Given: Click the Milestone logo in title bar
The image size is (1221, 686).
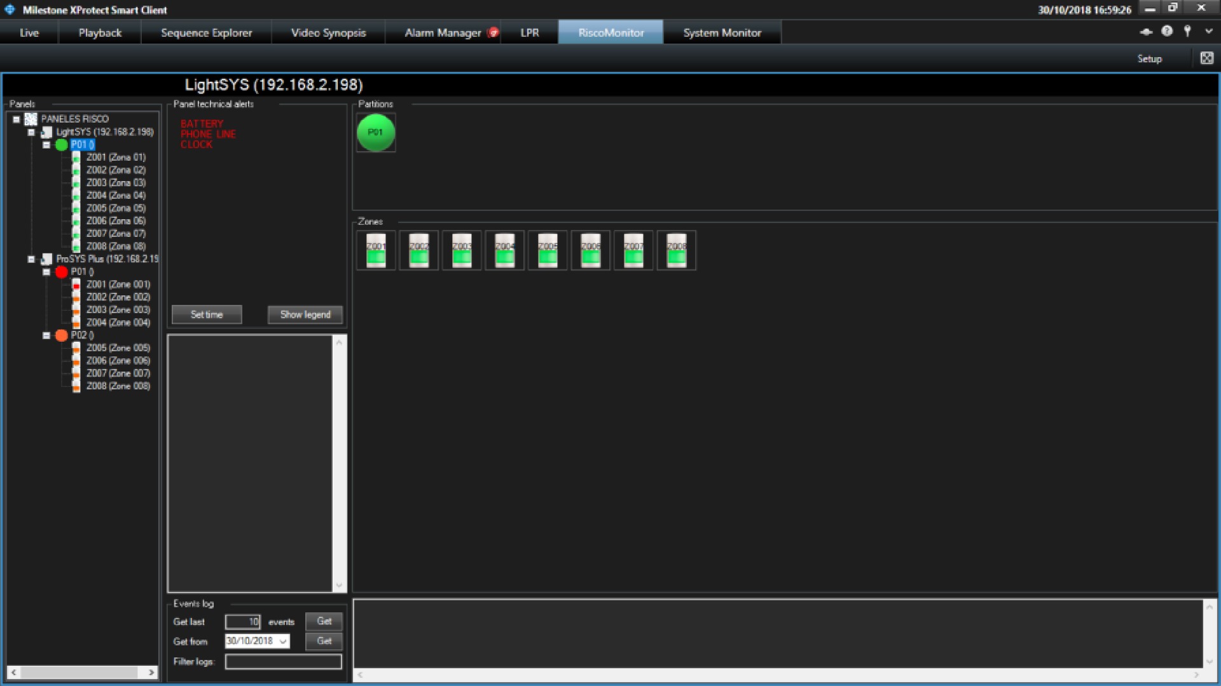Looking at the screenshot, I should coord(10,10).
